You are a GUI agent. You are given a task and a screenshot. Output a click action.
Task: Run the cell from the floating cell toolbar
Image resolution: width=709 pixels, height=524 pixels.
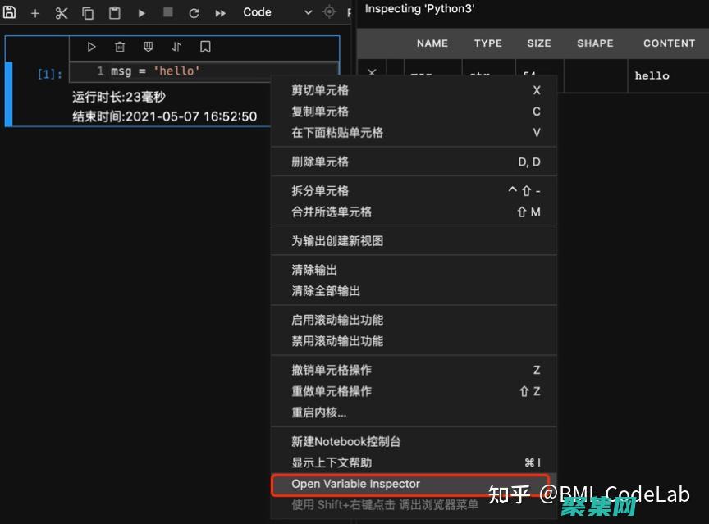coord(91,47)
